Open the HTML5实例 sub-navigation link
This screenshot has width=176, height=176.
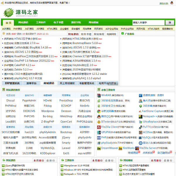tap(153, 29)
